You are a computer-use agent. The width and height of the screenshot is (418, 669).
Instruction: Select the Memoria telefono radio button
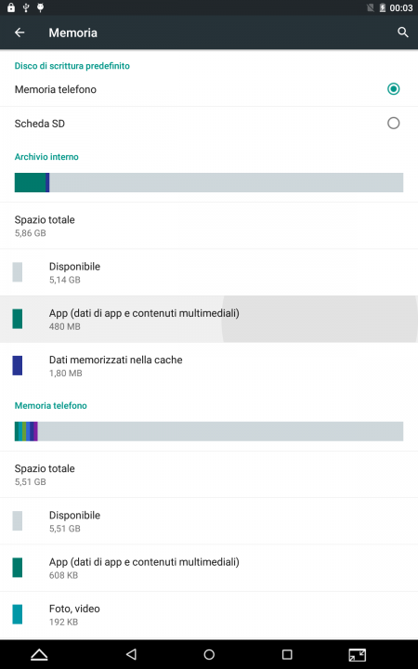pos(393,89)
